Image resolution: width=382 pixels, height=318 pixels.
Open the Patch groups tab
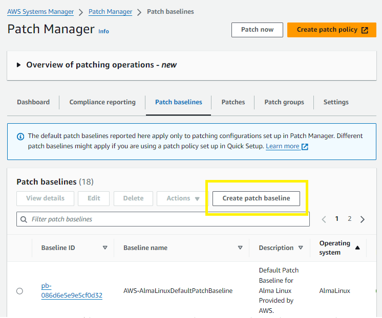coord(284,102)
